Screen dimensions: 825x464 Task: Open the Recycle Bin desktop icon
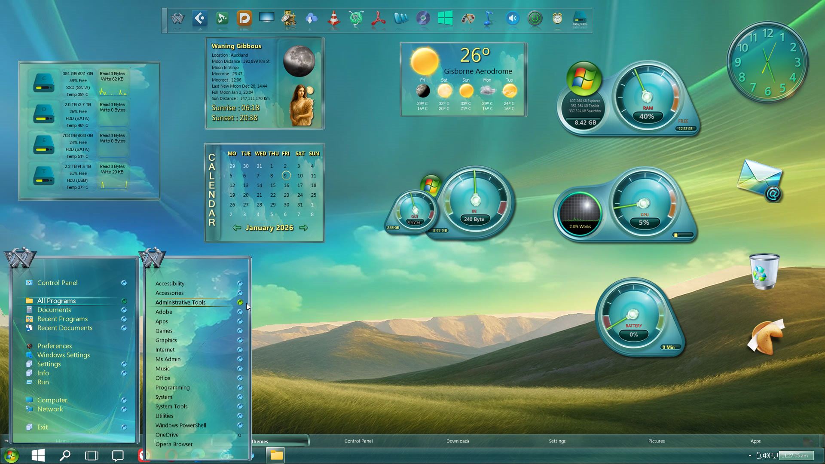coord(764,272)
